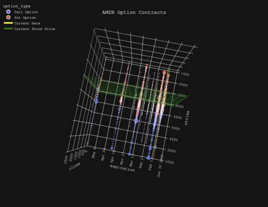Click the expiration axis title
This screenshot has height=207, width=268.
click(122, 169)
